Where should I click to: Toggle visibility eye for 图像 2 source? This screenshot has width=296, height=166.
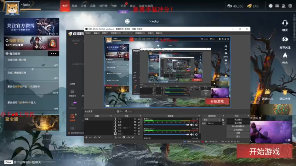coord(135,134)
